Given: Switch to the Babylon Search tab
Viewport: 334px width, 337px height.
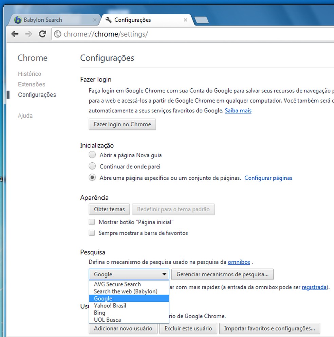Looking at the screenshot, I should pos(55,20).
